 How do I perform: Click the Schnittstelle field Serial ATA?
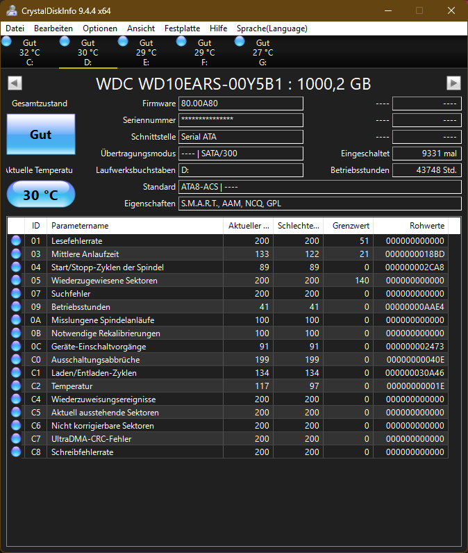click(241, 137)
